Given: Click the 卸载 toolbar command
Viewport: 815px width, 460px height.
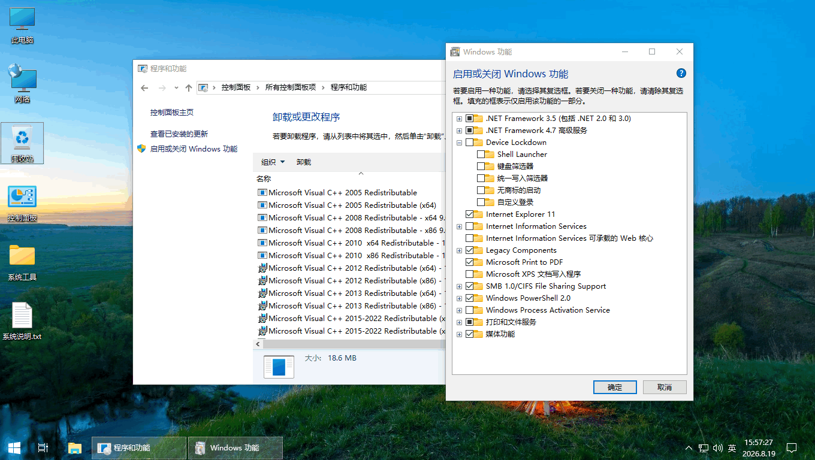Looking at the screenshot, I should (x=304, y=162).
